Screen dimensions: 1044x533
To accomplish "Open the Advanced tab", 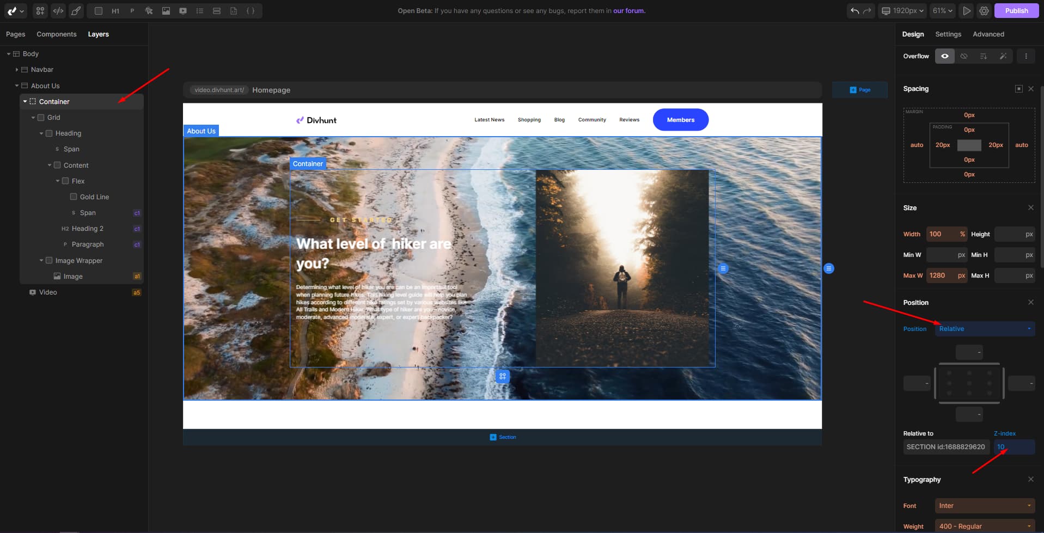I will pos(988,34).
